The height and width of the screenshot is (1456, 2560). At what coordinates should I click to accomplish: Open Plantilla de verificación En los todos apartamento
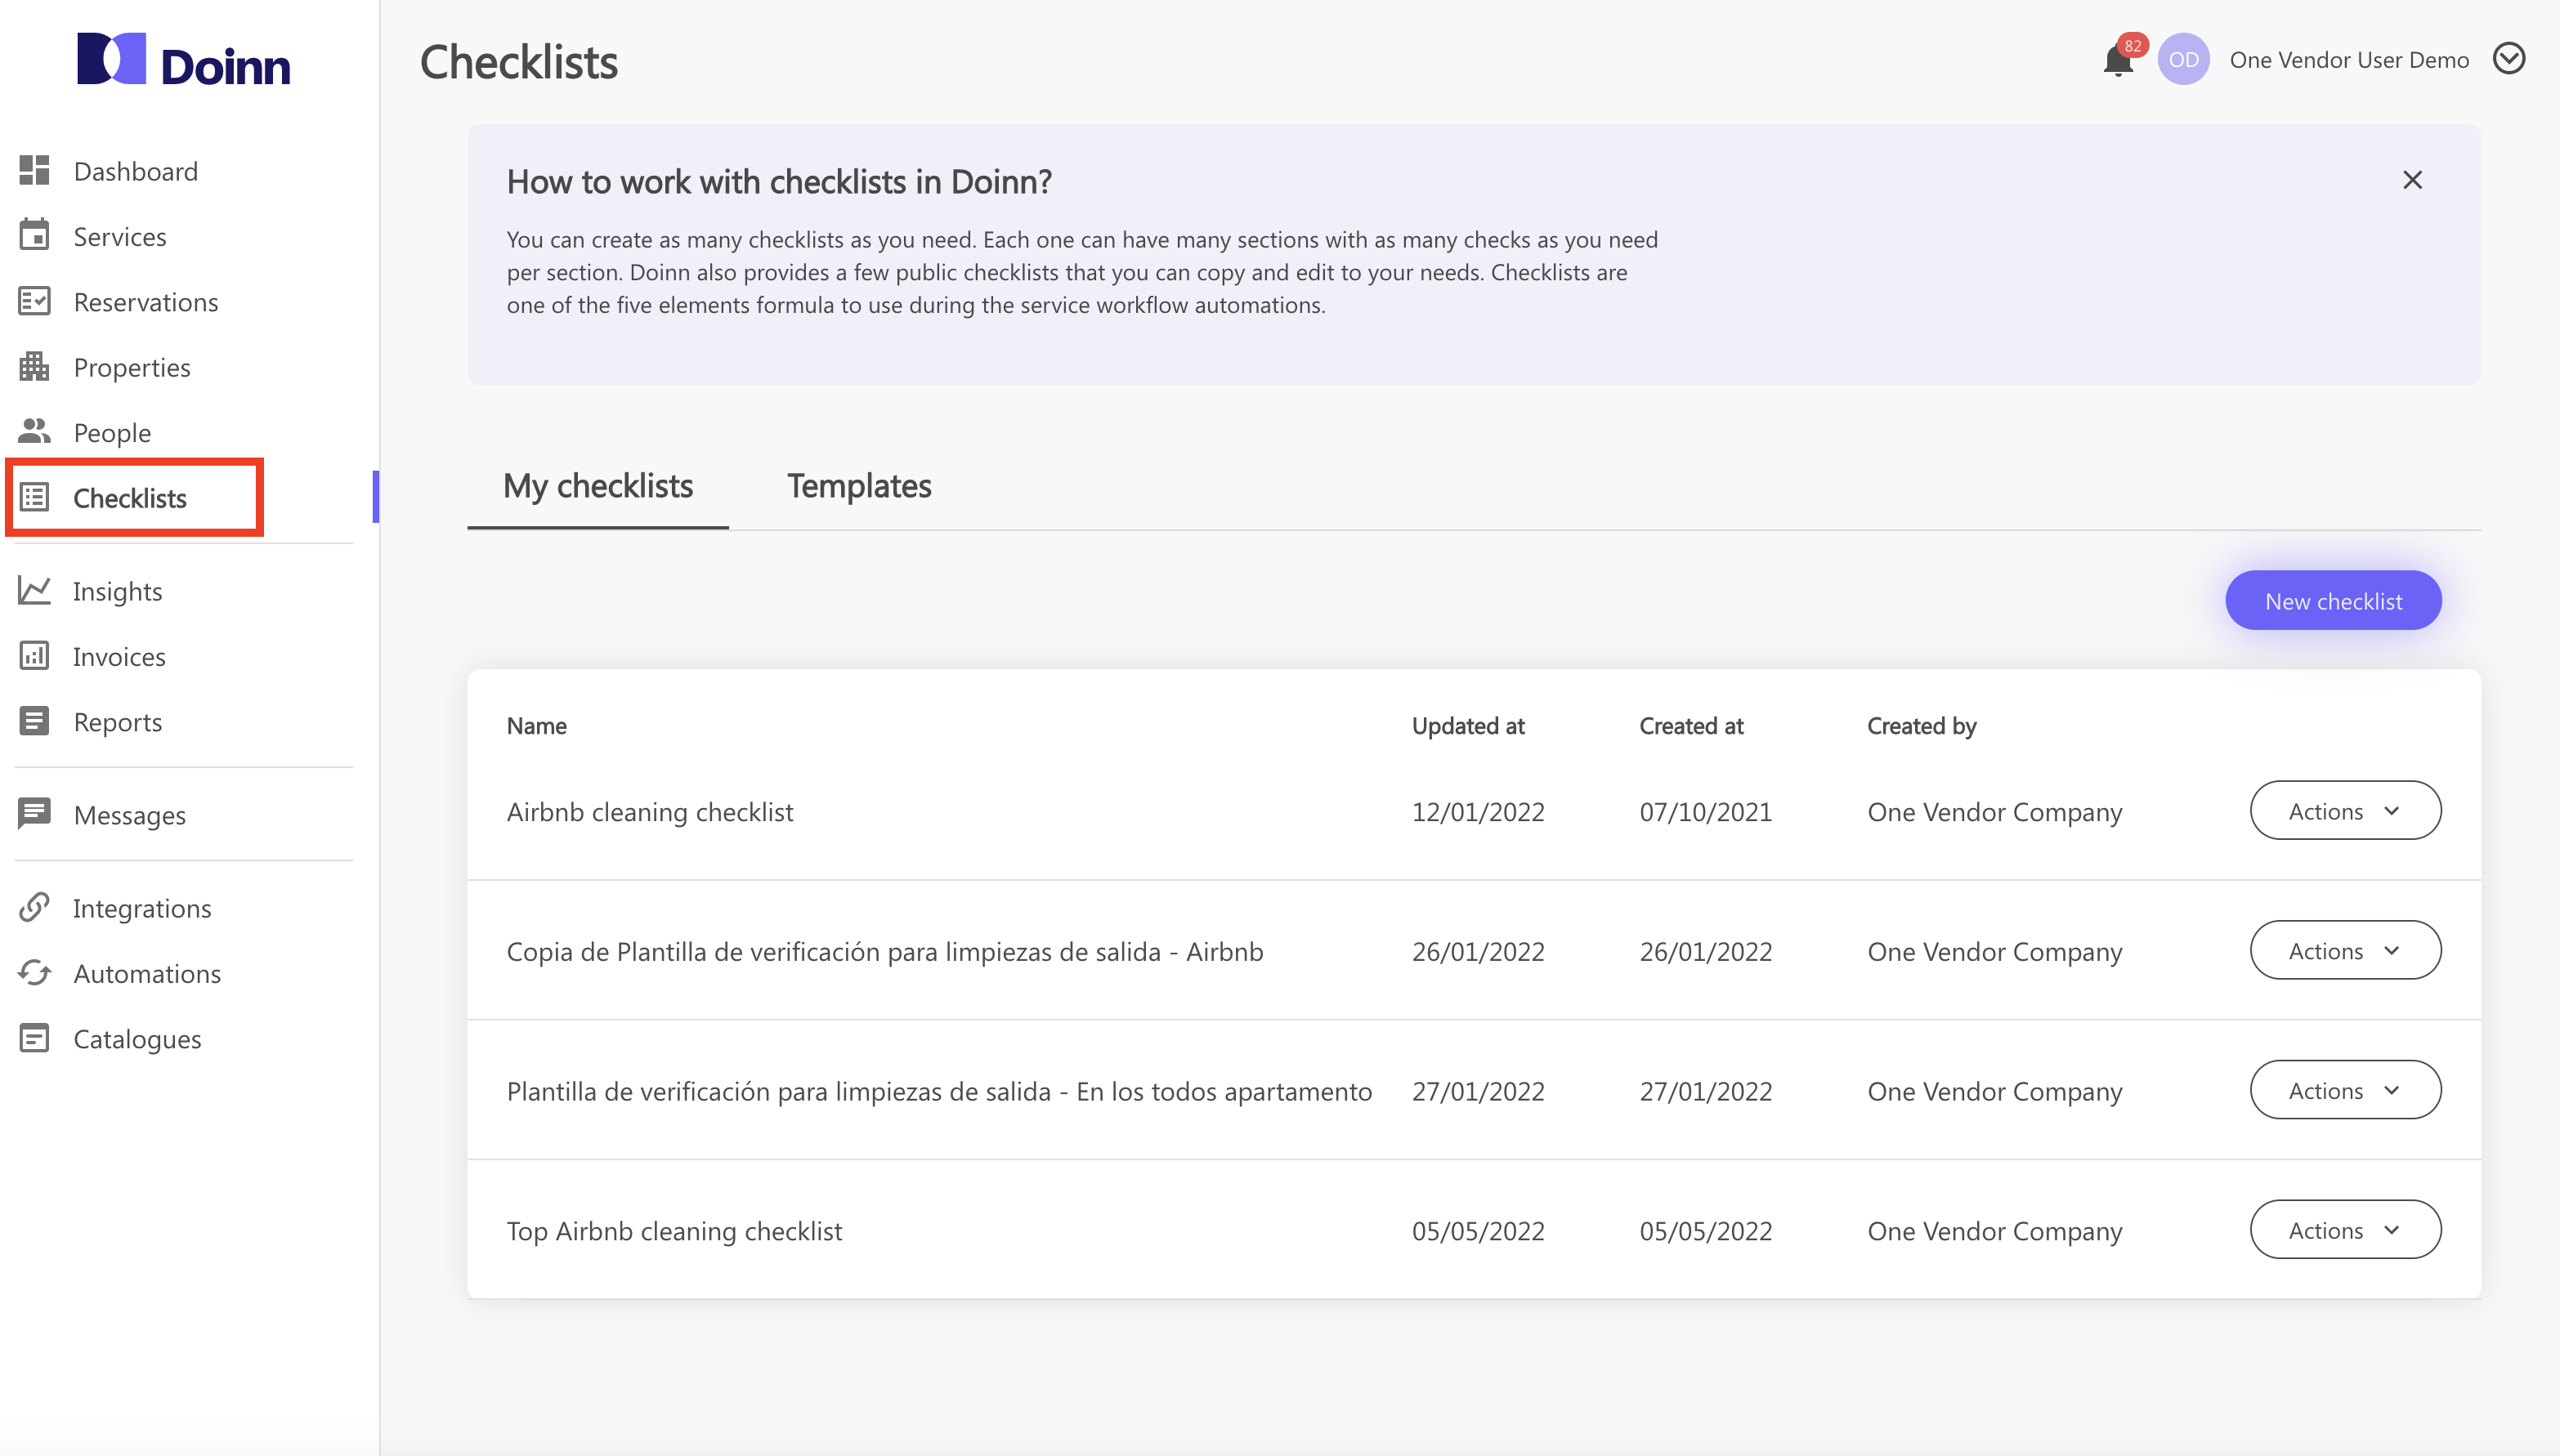(x=938, y=1091)
